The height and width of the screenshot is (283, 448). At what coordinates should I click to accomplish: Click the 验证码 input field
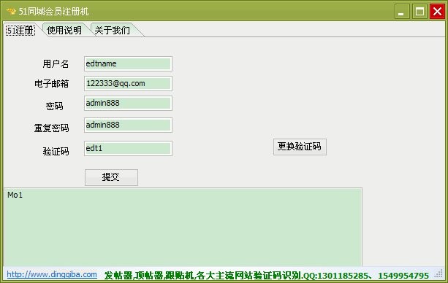(128, 148)
